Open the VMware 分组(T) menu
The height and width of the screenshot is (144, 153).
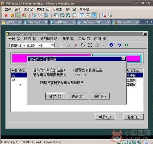coord(58,9)
